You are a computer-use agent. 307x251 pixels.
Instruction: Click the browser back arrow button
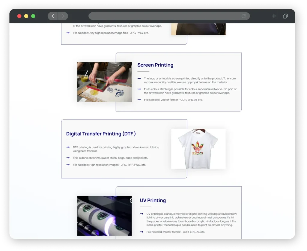pyautogui.click(x=53, y=16)
